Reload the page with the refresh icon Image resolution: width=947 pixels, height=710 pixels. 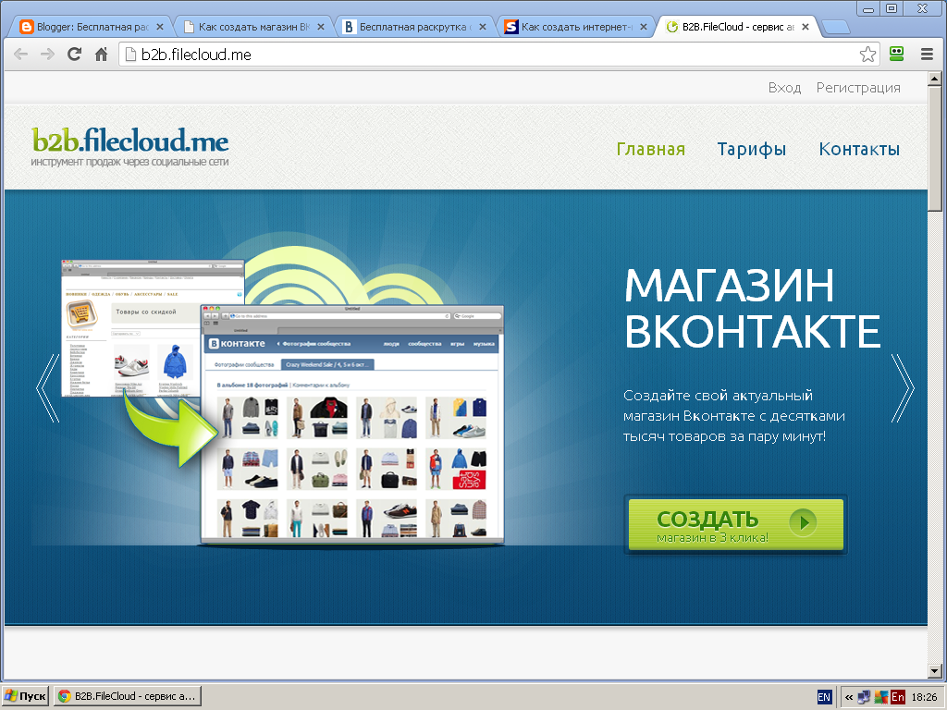tap(74, 55)
